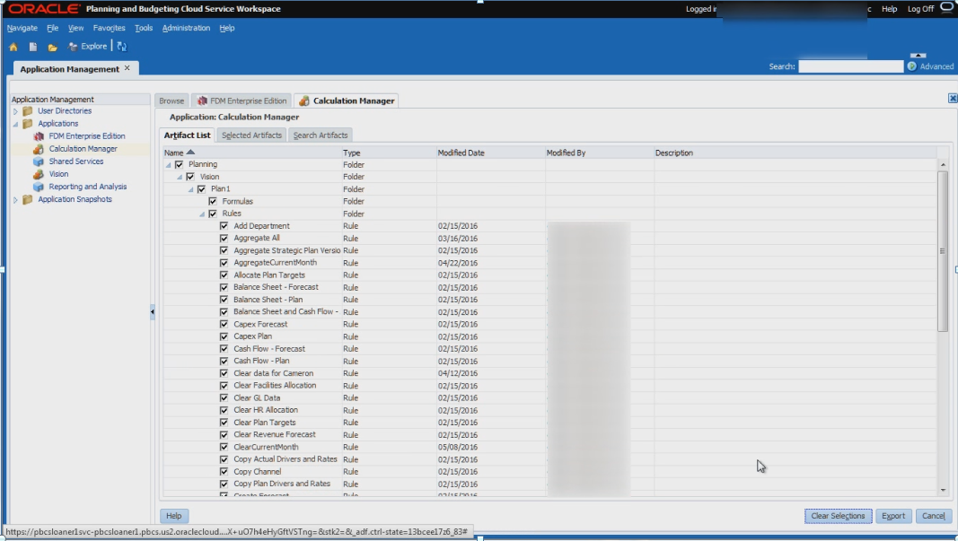Click the User Directories folder icon

point(28,111)
